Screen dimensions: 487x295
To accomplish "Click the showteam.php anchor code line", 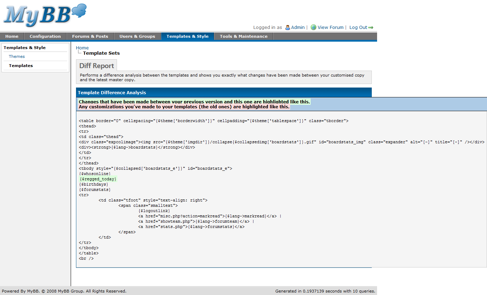I will point(196,221).
